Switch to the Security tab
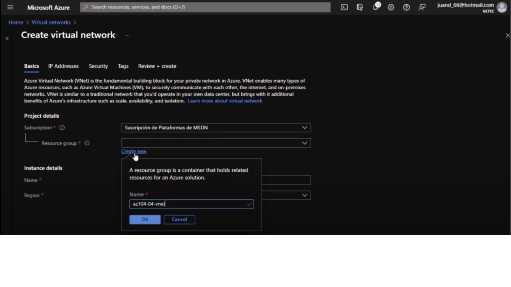Viewport: 511px width, 287px height. pyautogui.click(x=98, y=66)
